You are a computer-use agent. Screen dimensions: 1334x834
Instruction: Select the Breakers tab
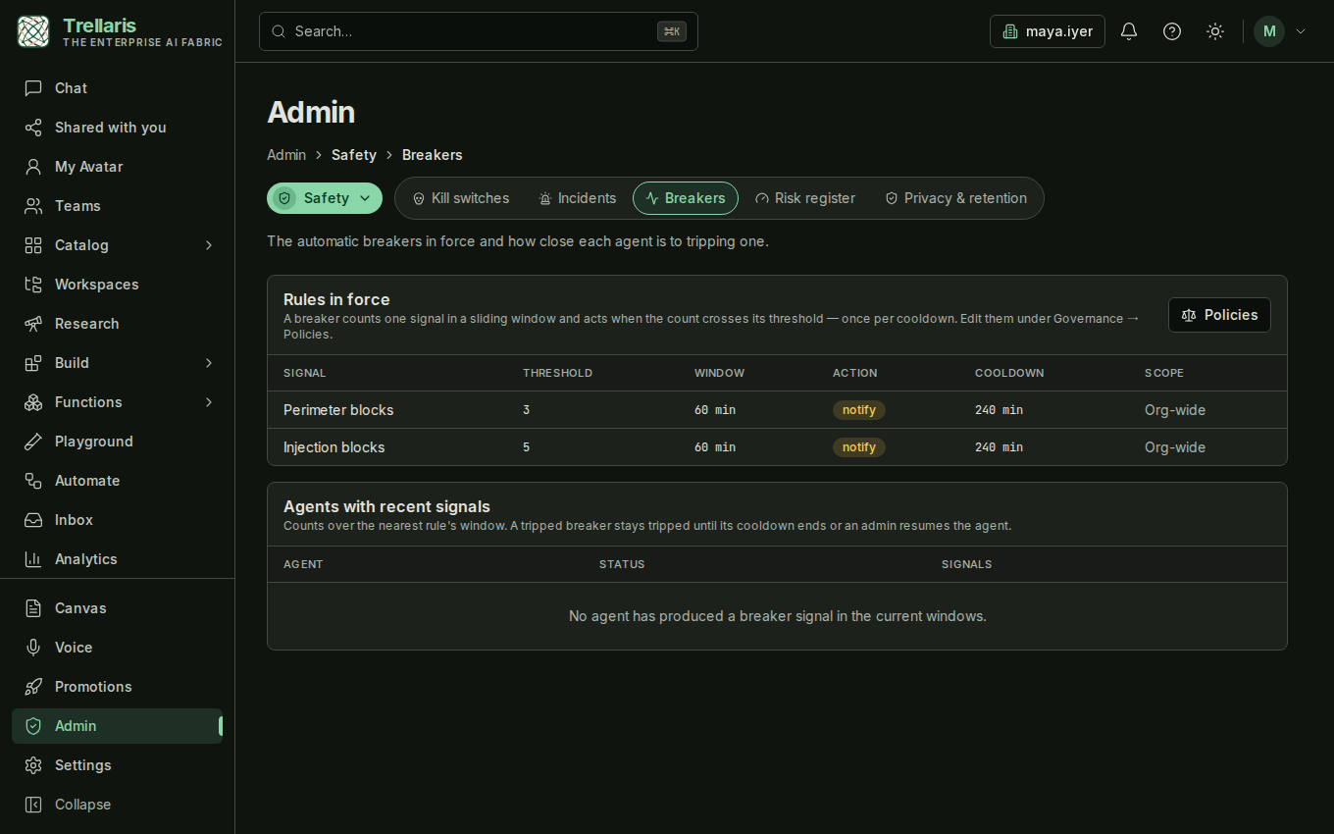[x=686, y=198]
